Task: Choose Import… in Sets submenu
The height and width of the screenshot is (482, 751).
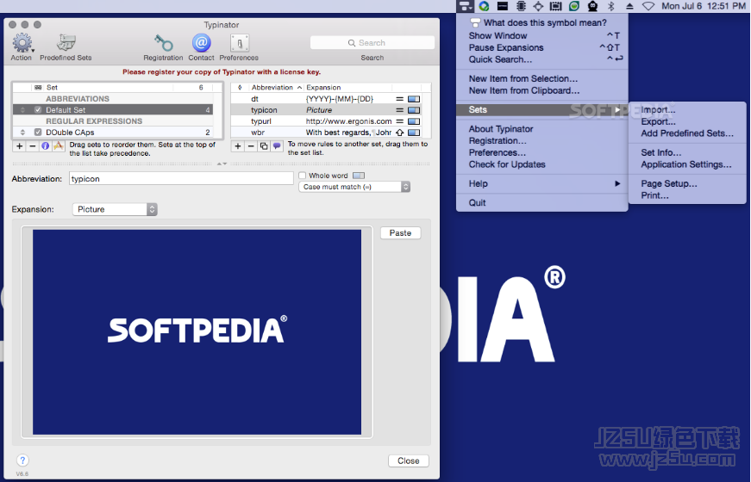Action: 687,110
